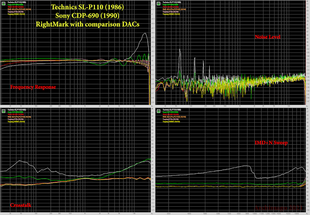Select red TEAC UD-501 legend in Frequency Response graph

tap(15, 7)
